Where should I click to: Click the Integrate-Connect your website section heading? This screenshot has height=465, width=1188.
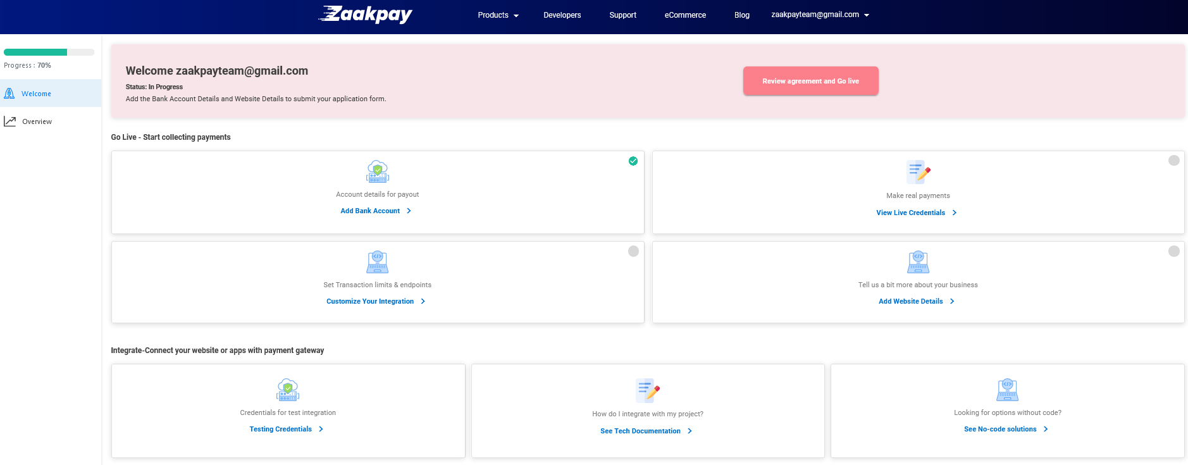tap(217, 350)
